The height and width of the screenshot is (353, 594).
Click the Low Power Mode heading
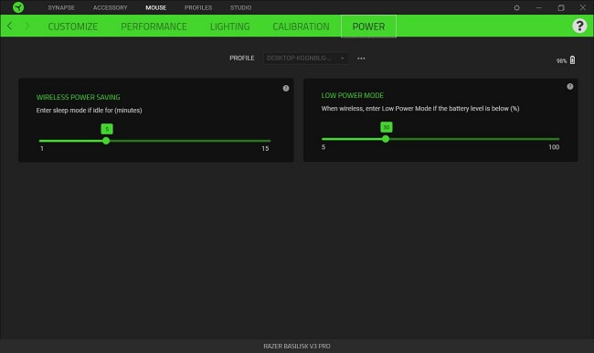tap(353, 95)
